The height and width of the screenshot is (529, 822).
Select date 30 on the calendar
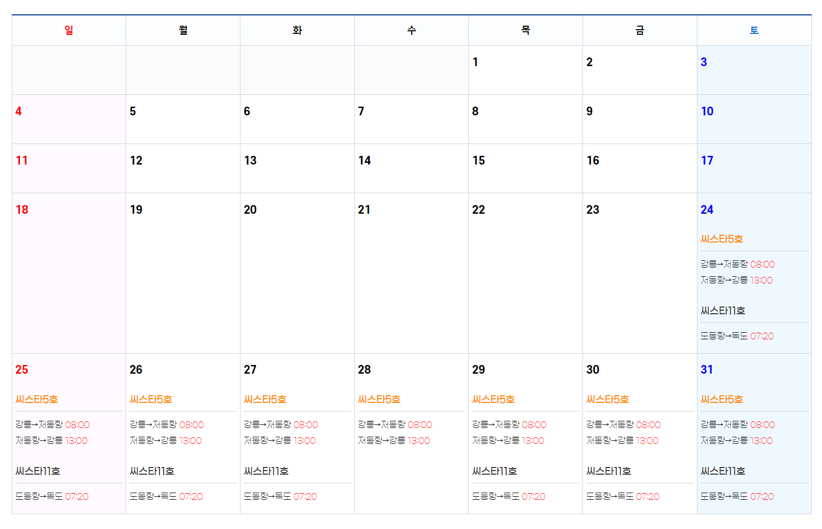(593, 370)
